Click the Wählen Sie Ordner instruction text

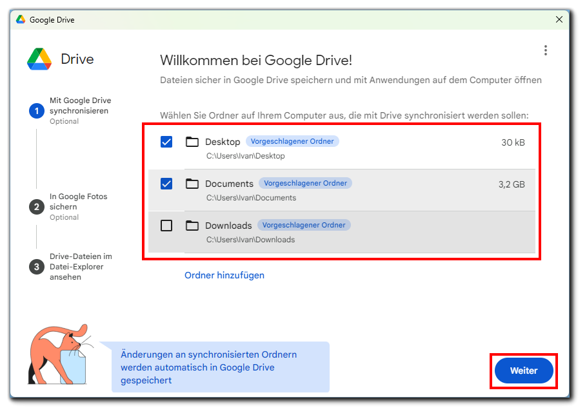[344, 115]
